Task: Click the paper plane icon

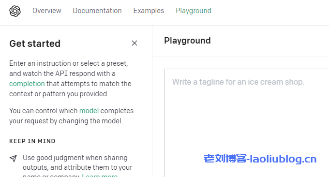Action: pos(13,158)
